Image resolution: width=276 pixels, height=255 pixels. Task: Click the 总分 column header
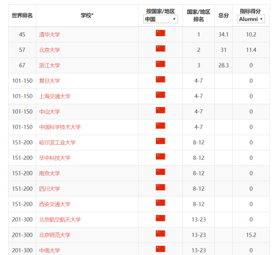pos(224,16)
